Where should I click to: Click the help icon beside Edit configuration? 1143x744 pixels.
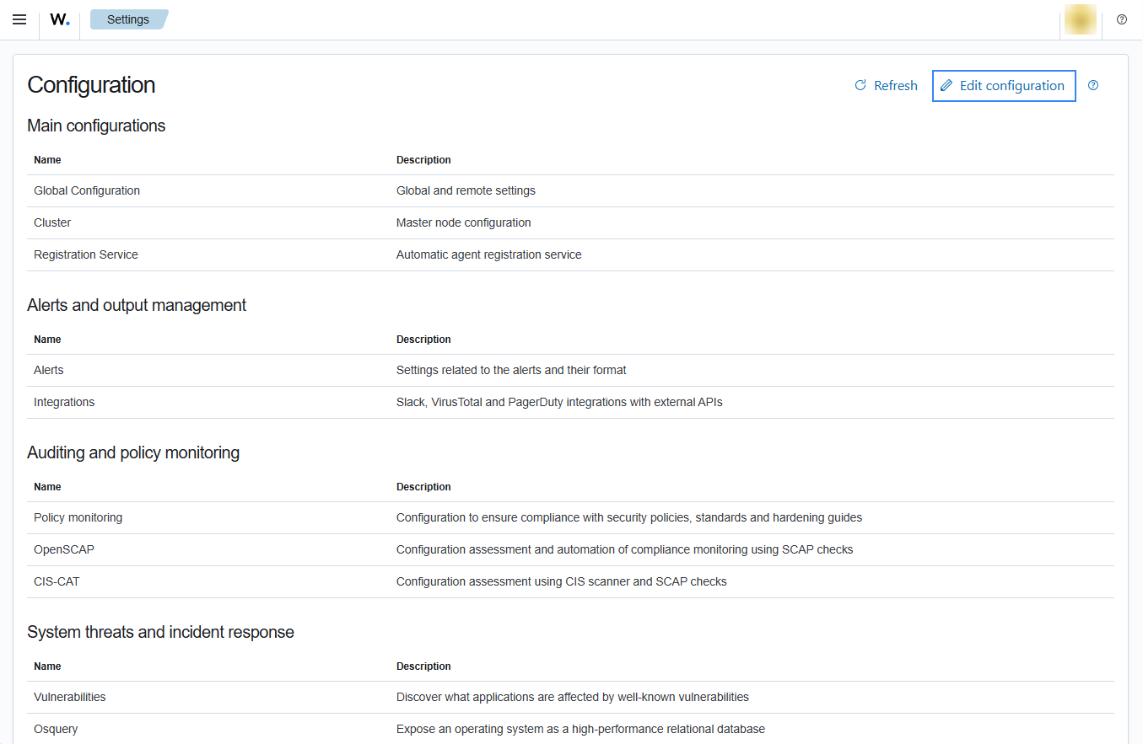tap(1093, 85)
